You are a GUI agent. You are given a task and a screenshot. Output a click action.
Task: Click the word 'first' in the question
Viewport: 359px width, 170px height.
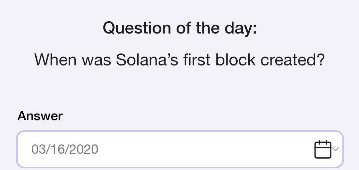(x=197, y=60)
